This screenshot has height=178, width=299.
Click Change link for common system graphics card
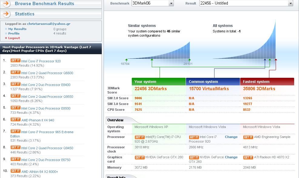coord(231,157)
